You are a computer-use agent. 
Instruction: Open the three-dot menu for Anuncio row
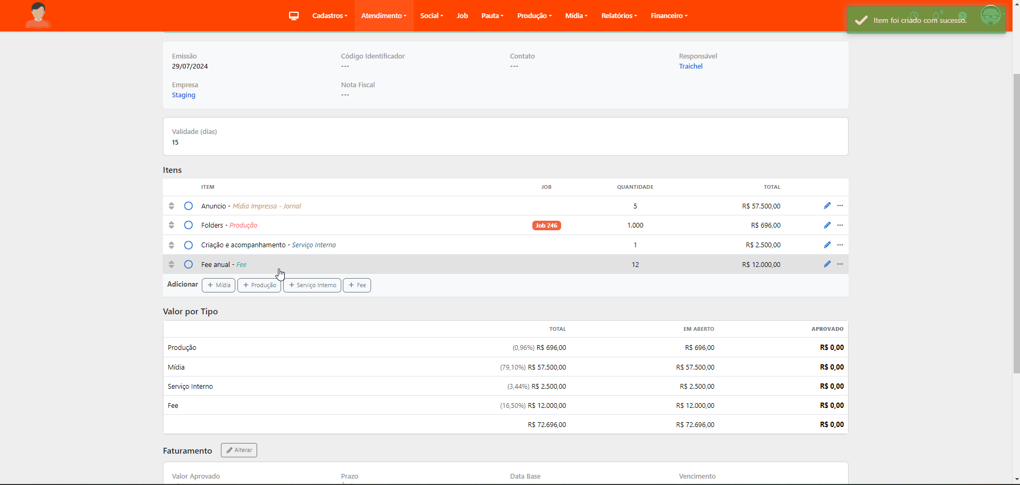840,206
